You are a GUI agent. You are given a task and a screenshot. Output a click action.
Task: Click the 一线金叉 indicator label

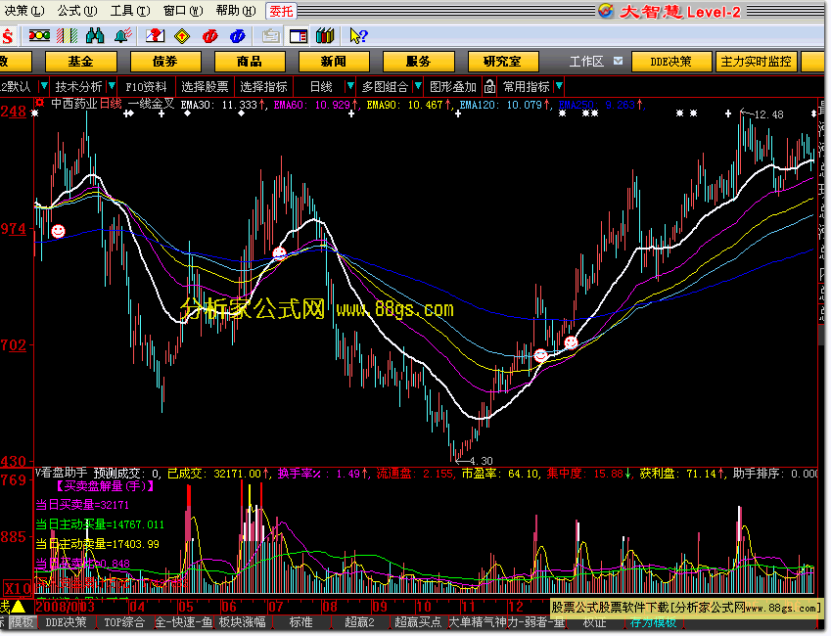click(151, 104)
